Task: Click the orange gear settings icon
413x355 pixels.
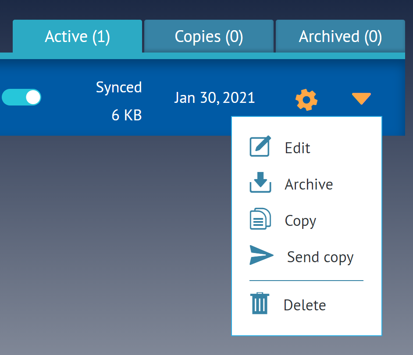Action: (x=306, y=100)
